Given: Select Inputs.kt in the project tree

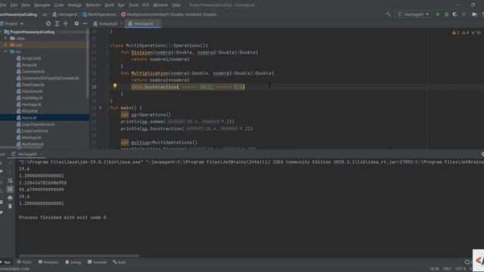Looking at the screenshot, I should coord(29,118).
